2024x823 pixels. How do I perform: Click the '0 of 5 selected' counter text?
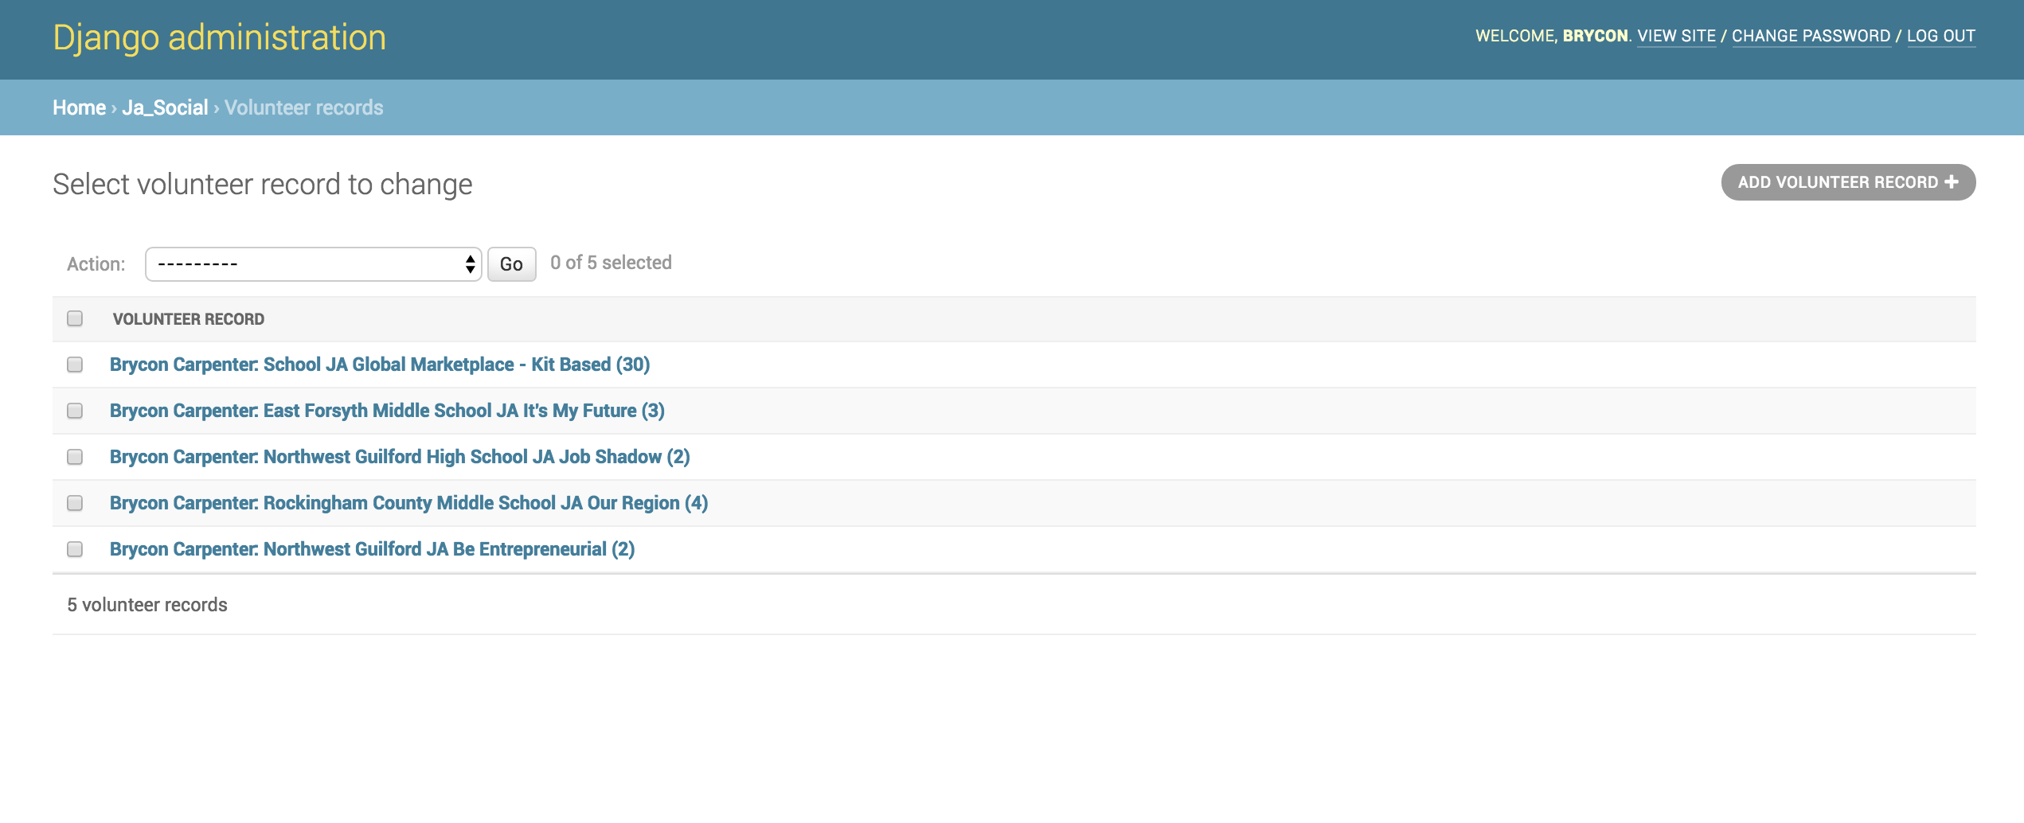611,263
